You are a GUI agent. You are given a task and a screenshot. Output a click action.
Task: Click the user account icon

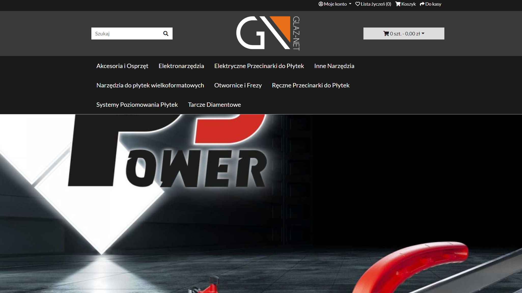pos(321,4)
